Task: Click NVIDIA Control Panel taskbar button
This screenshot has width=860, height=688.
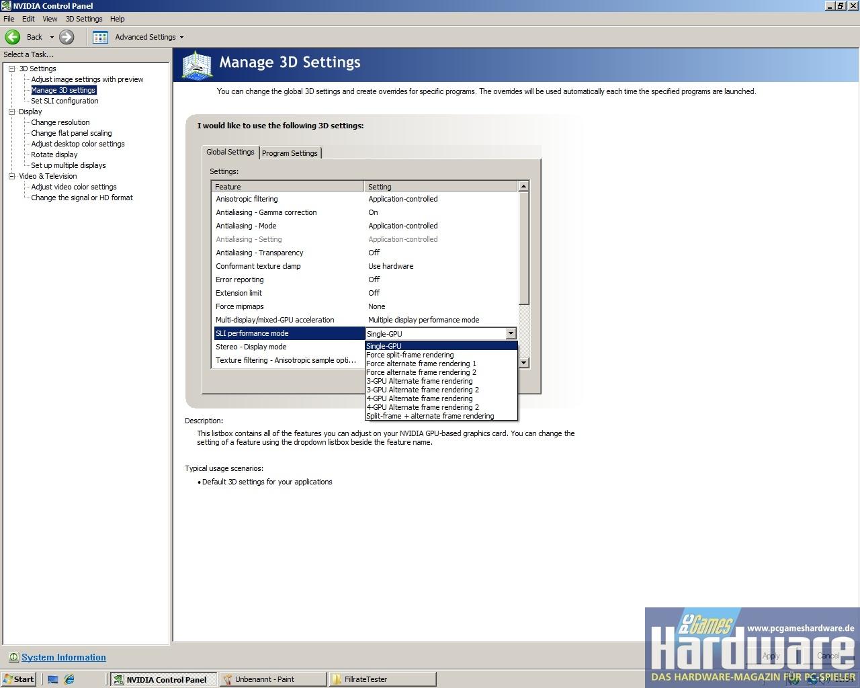Action: click(x=163, y=679)
